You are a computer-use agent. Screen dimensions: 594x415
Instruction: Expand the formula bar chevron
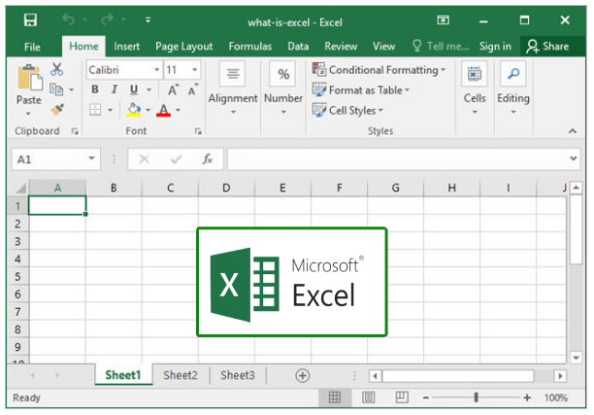click(574, 158)
